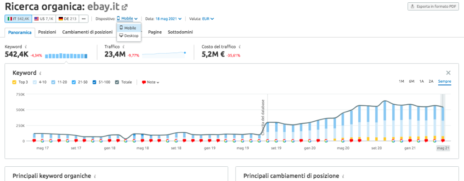The image size is (464, 181).
Task: Open the Data 18 mag 2021 dropdown
Action: click(x=169, y=19)
